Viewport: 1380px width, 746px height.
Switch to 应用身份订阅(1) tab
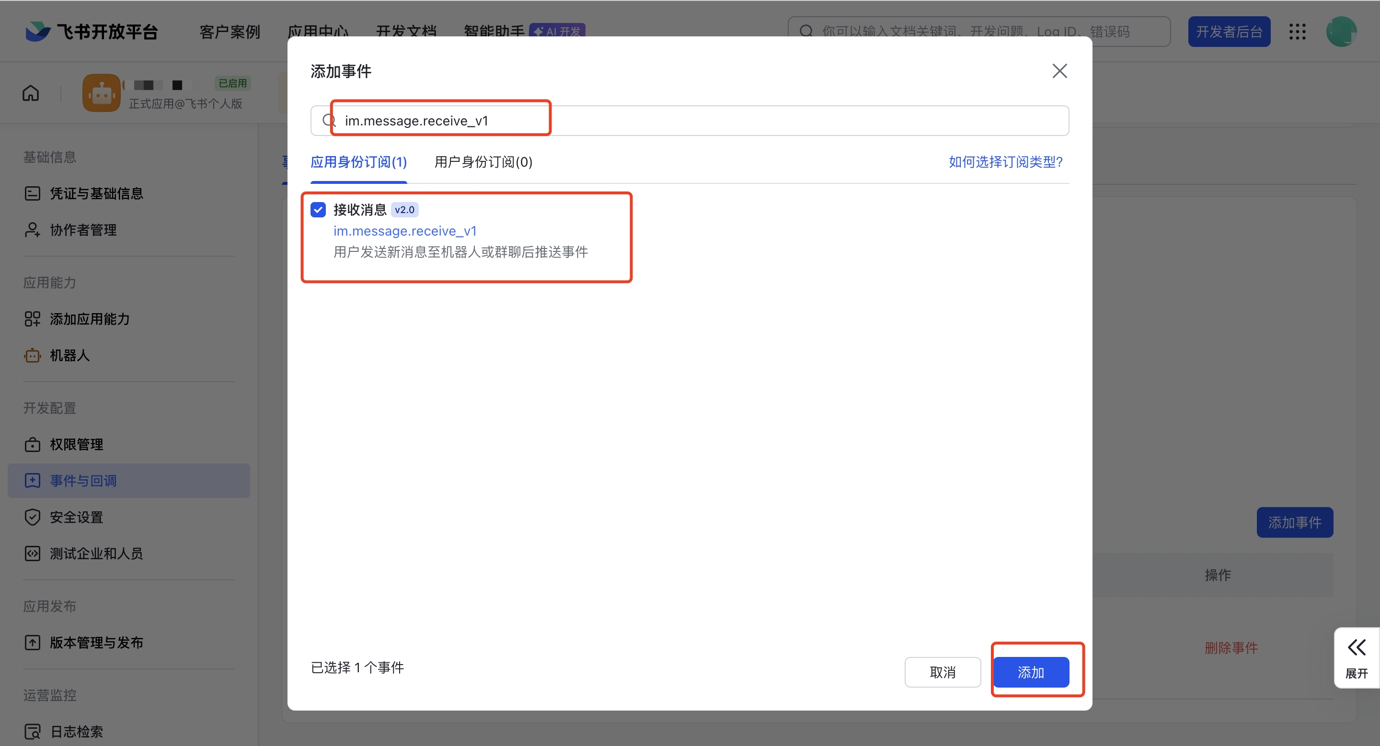(x=358, y=162)
